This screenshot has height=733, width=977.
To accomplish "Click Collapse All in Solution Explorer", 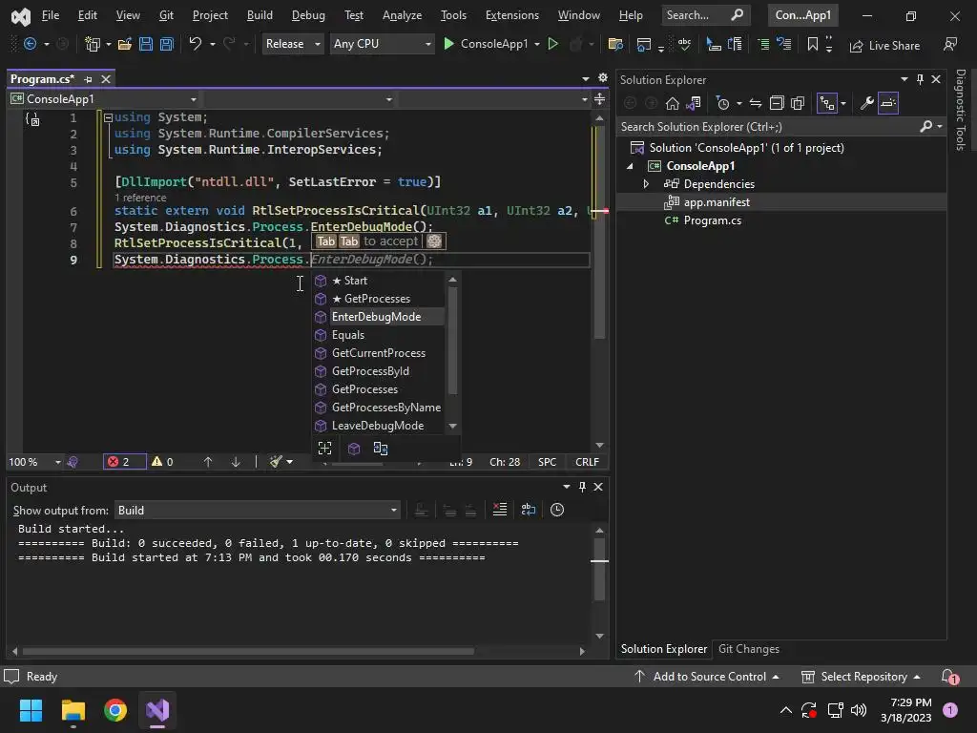I will click(777, 103).
